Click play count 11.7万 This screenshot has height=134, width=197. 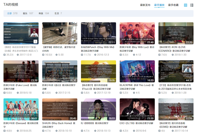[x=86, y=55]
